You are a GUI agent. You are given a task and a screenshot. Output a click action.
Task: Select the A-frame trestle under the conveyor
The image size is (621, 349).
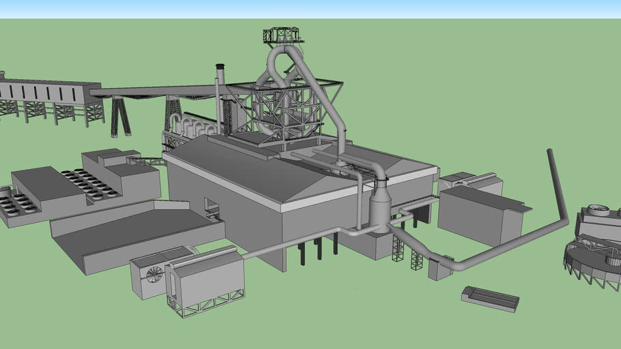point(121,116)
